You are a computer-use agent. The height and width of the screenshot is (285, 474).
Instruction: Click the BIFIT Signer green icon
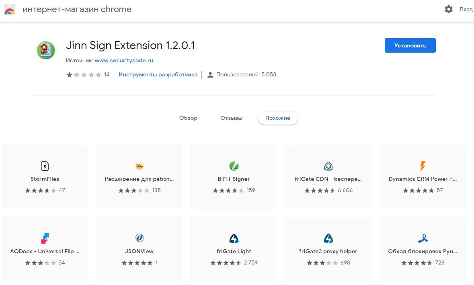(x=234, y=166)
